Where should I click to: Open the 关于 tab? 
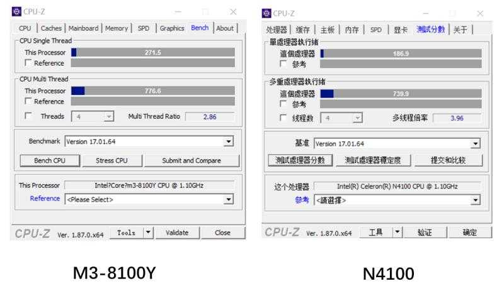tap(461, 30)
